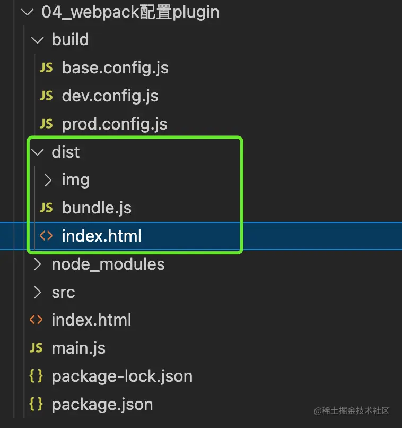Open prod.config.js in build folder
This screenshot has height=428, width=402.
pos(115,124)
